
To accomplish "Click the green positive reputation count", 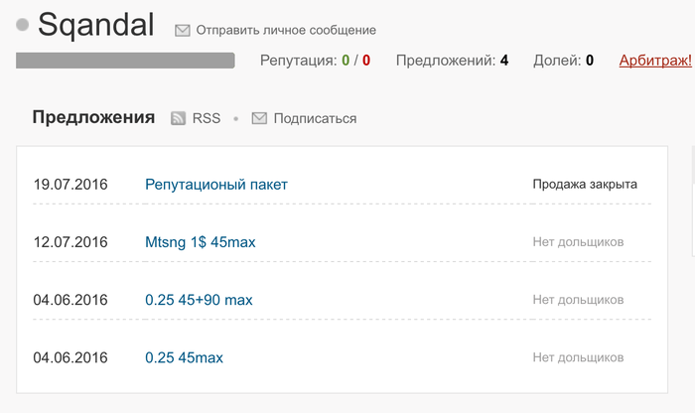I will point(346,61).
